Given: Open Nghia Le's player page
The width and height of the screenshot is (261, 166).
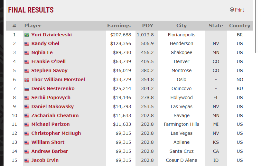Looking at the screenshot, I should point(42,52).
